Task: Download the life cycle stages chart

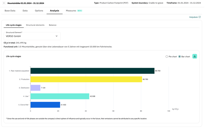Action: (x=195, y=56)
